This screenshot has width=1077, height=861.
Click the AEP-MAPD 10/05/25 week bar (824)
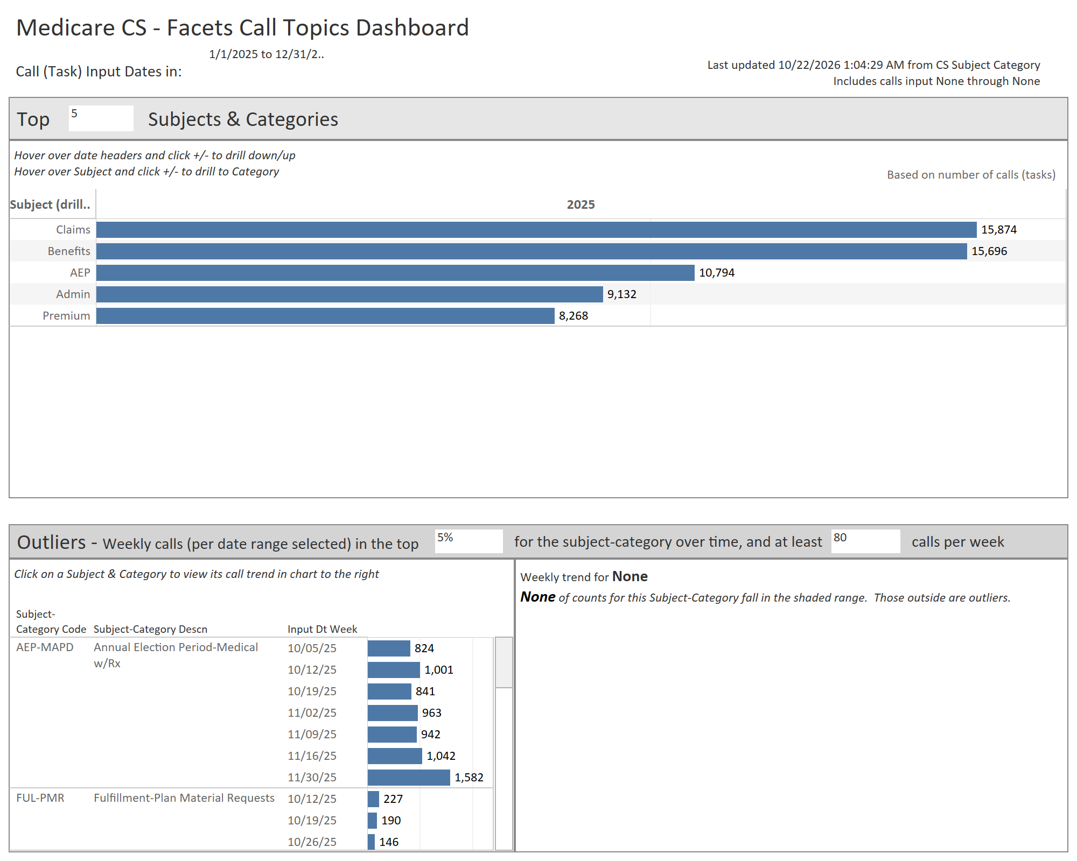coord(389,648)
